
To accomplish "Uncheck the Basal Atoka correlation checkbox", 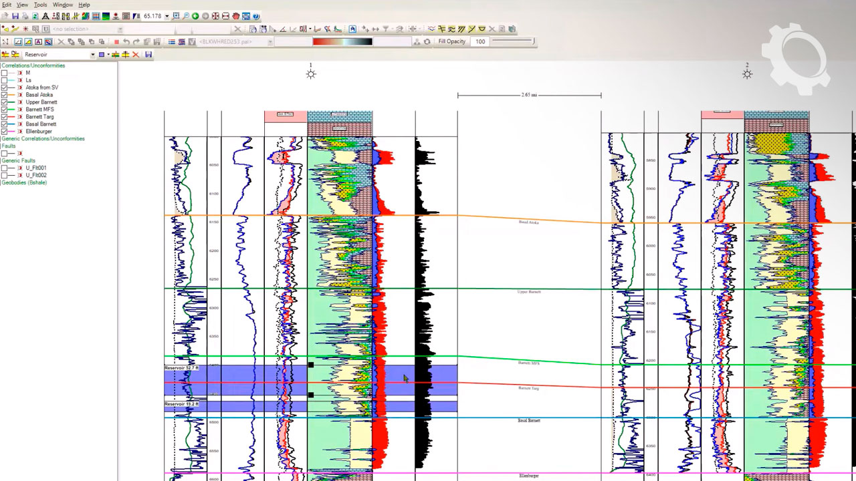I will (x=5, y=95).
